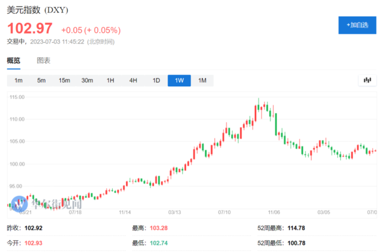Select the active 1W weekly interval
This screenshot has width=382, height=252.
(179, 80)
